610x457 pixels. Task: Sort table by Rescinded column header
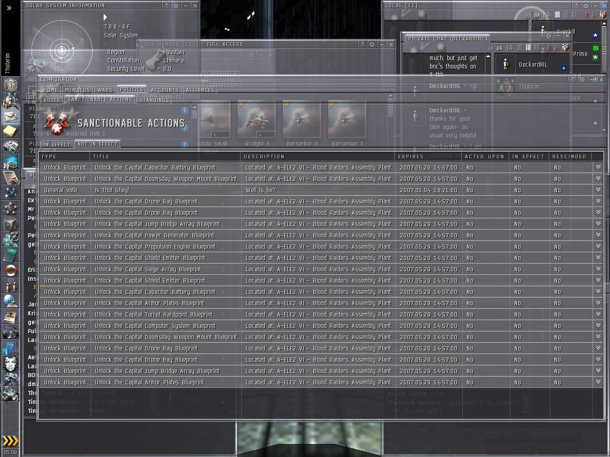click(570, 156)
